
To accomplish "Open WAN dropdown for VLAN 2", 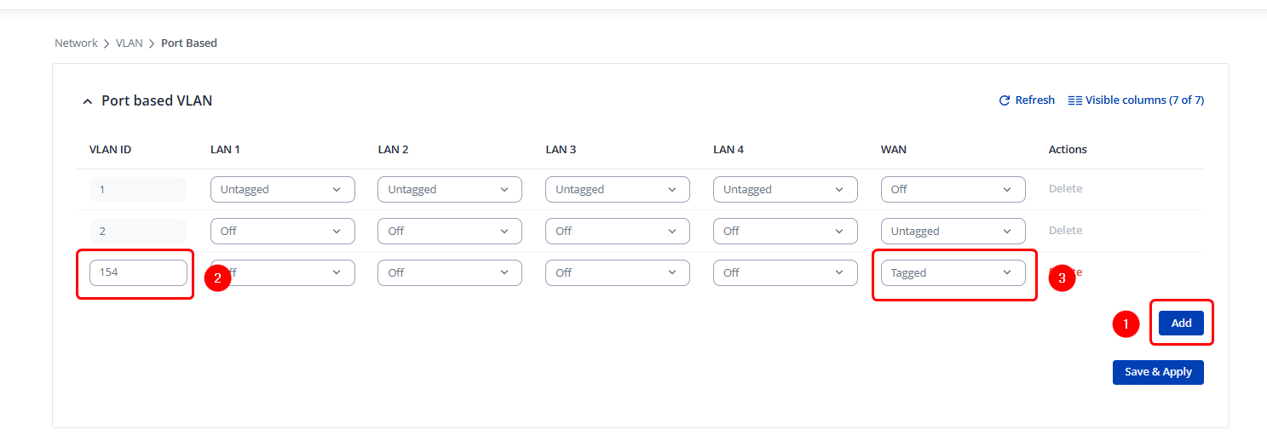I will (953, 232).
